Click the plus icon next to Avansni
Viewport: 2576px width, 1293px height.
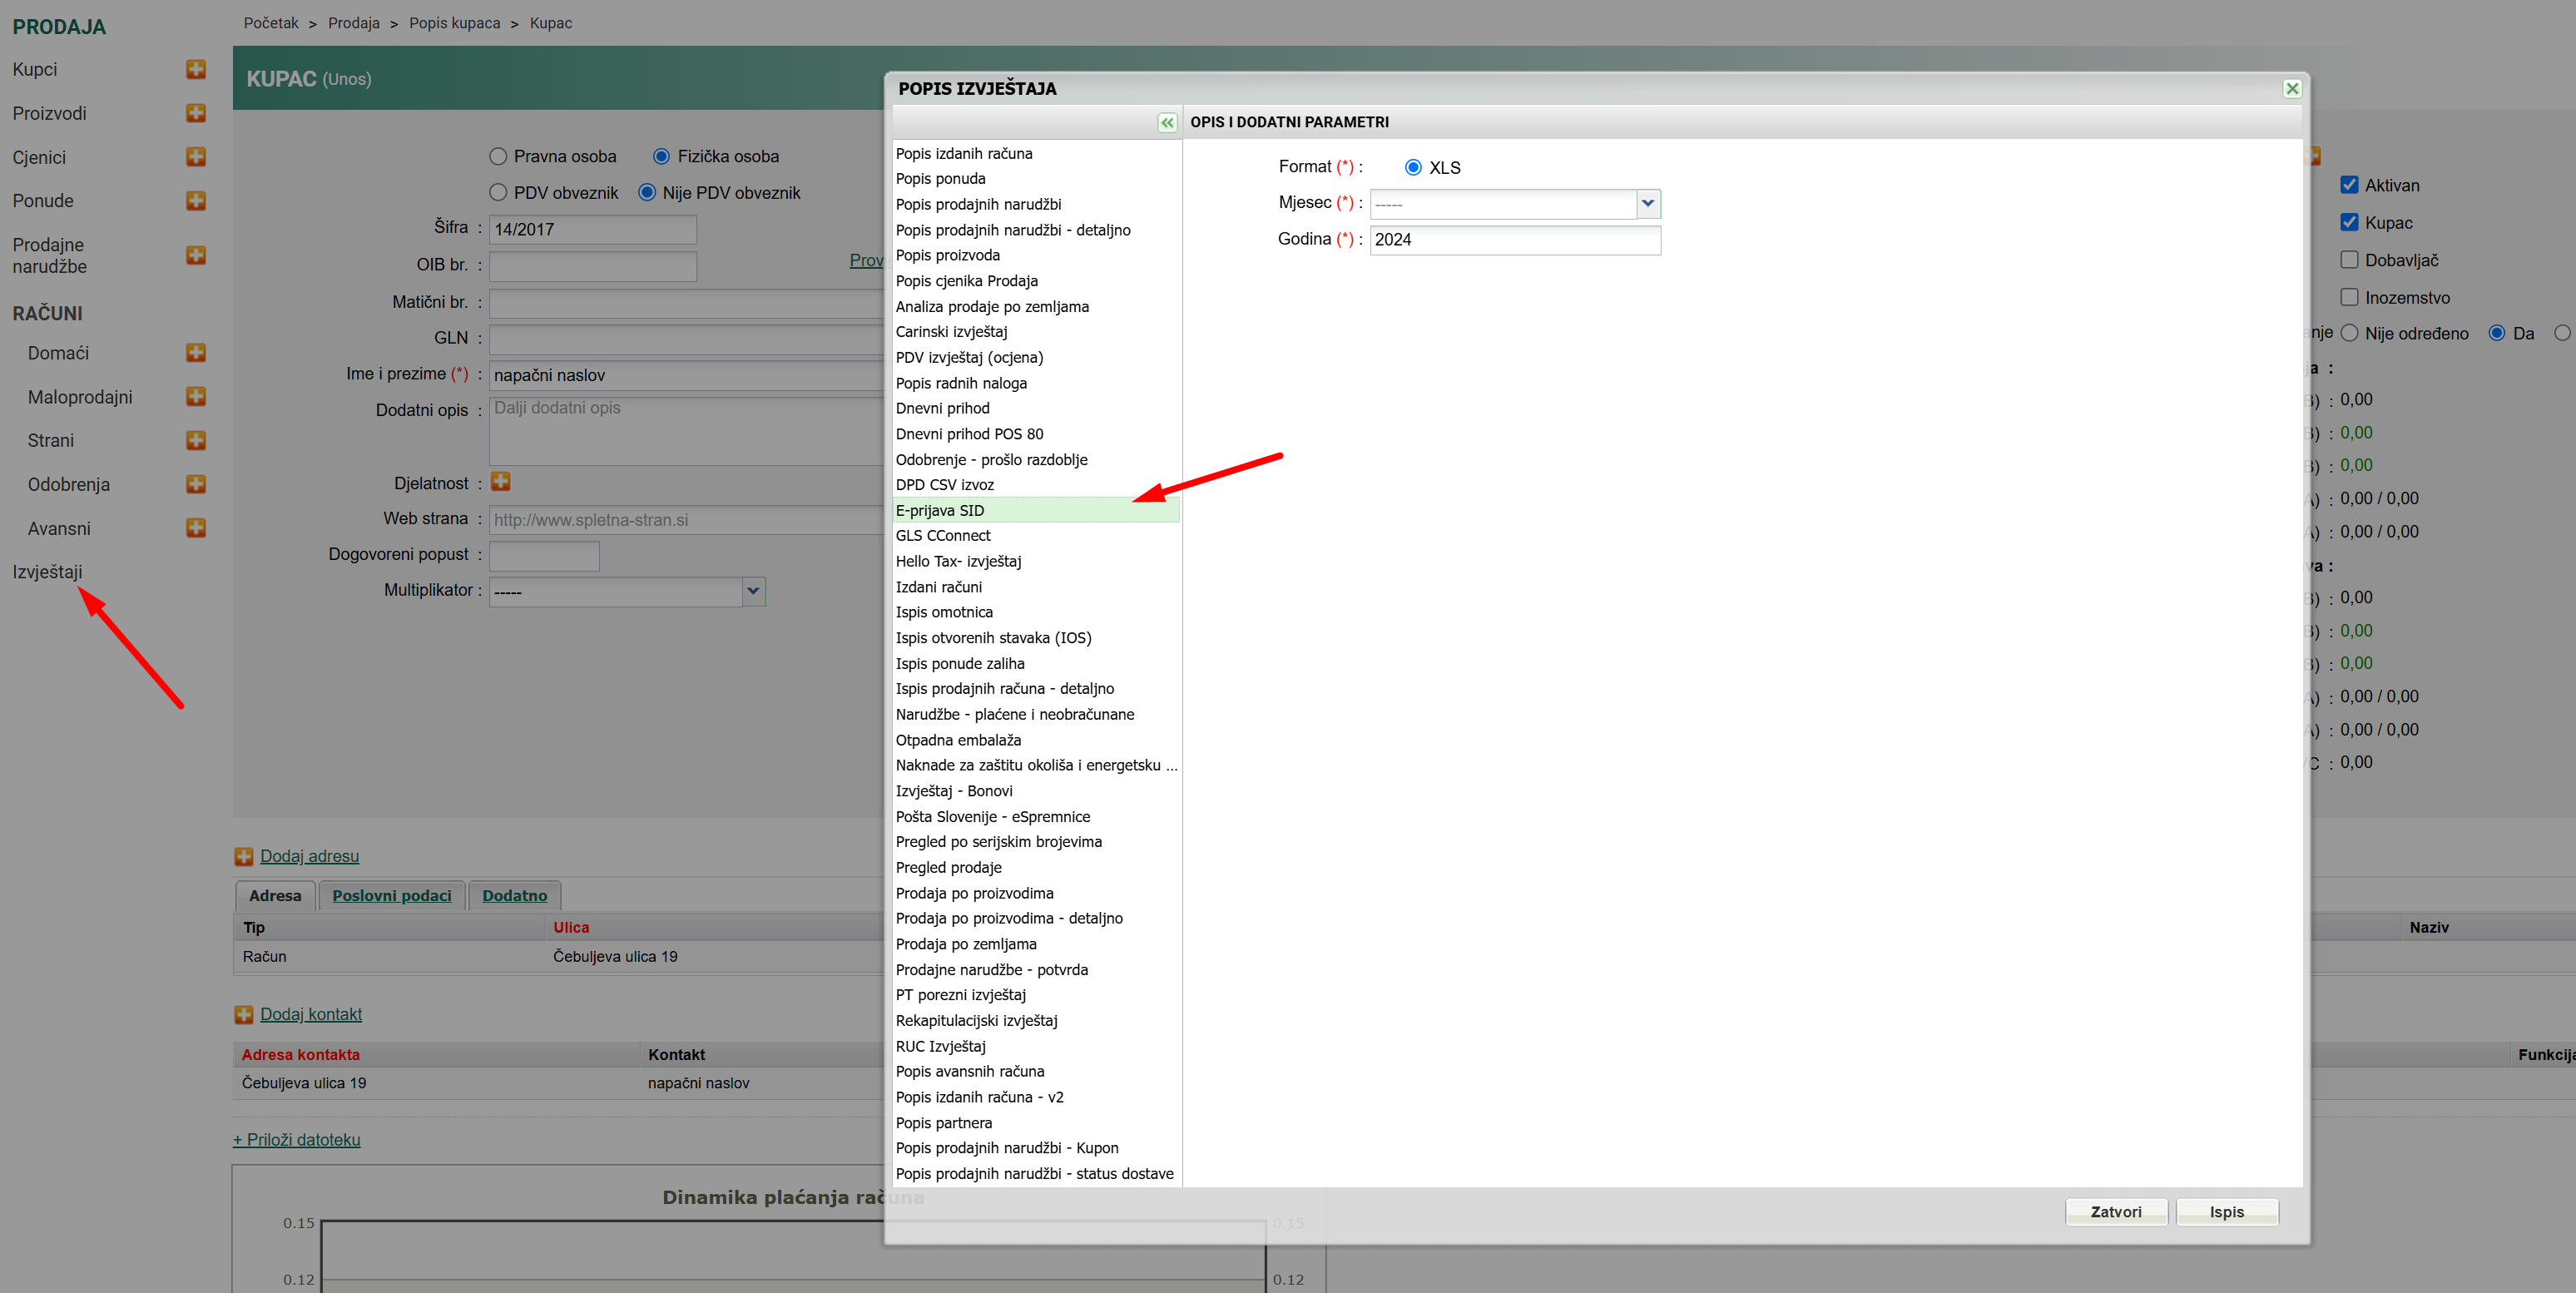(x=196, y=528)
